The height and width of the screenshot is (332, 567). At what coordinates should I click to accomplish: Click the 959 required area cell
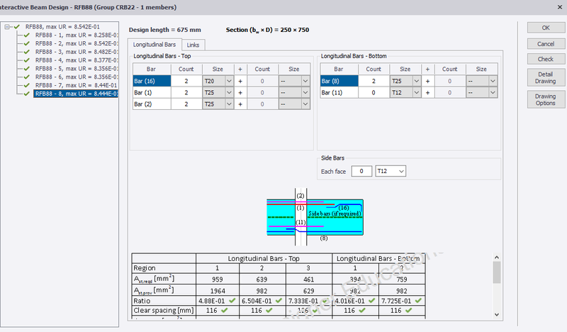pyautogui.click(x=218, y=280)
